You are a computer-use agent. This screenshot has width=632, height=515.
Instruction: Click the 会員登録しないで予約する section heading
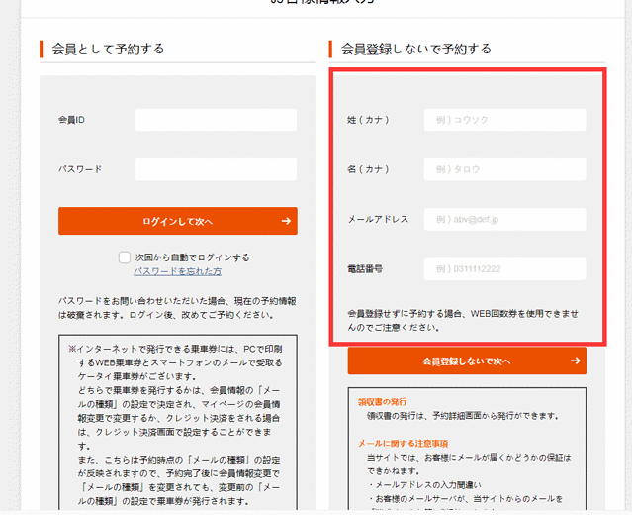pos(416,49)
